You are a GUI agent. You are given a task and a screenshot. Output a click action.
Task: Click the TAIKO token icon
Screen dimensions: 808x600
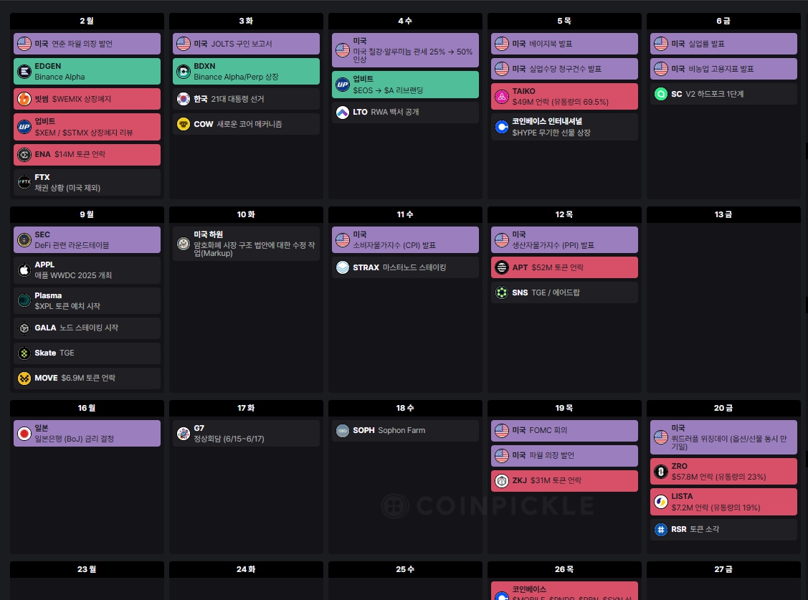click(502, 96)
